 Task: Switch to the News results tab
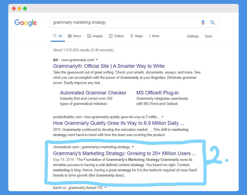(75, 36)
